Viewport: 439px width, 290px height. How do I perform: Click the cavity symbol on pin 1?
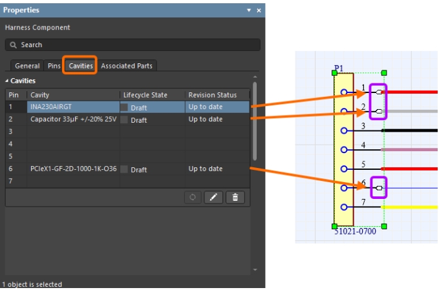pyautogui.click(x=379, y=92)
